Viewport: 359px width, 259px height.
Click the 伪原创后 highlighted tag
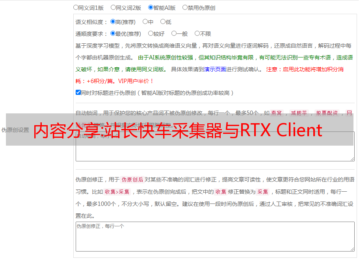(x=132, y=179)
